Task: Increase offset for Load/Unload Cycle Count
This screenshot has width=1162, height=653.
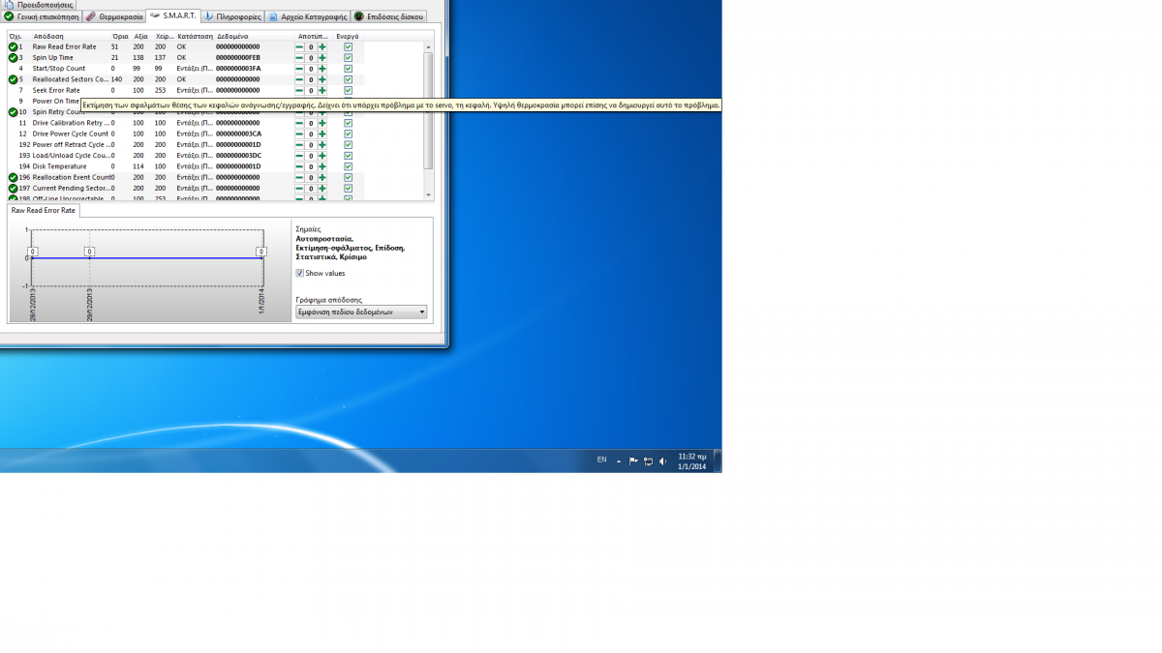Action: pyautogui.click(x=322, y=156)
